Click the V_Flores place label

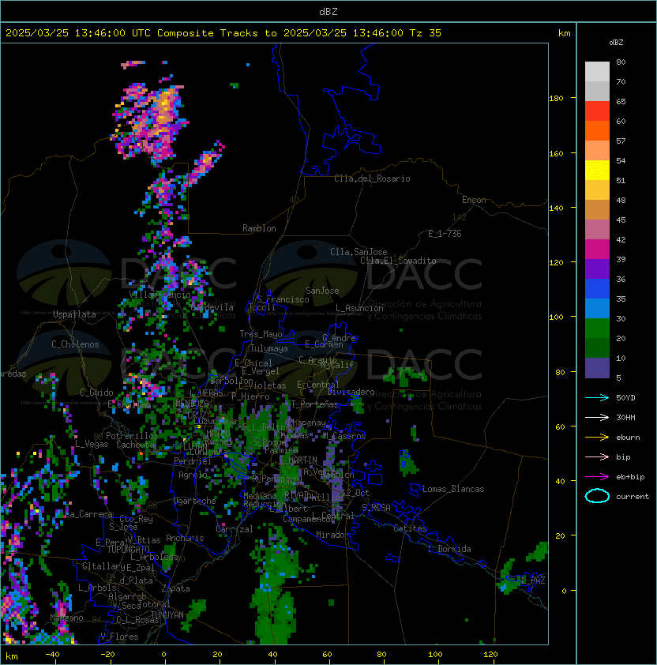(119, 637)
